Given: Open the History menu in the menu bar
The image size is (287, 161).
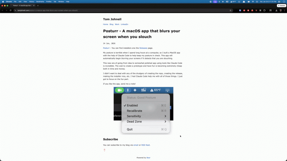Looking at the screenshot, I should [32, 2].
